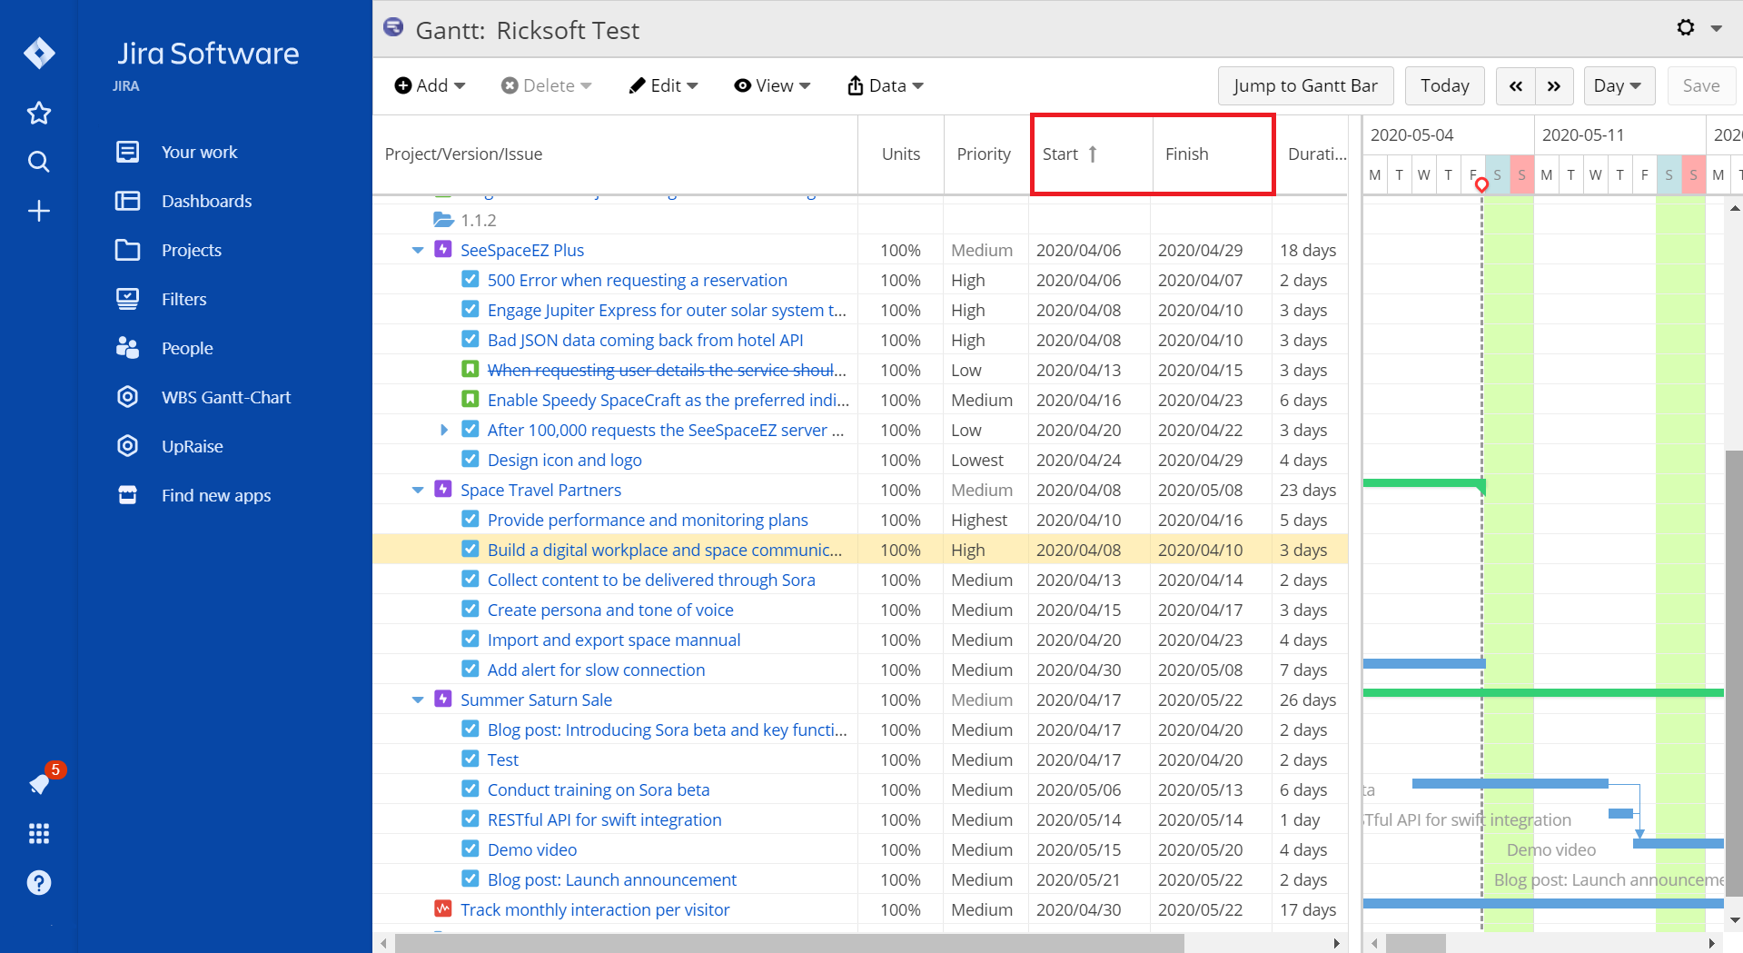Screen dimensions: 1743x953
Task: Click the People sidebar icon
Action: coord(128,348)
